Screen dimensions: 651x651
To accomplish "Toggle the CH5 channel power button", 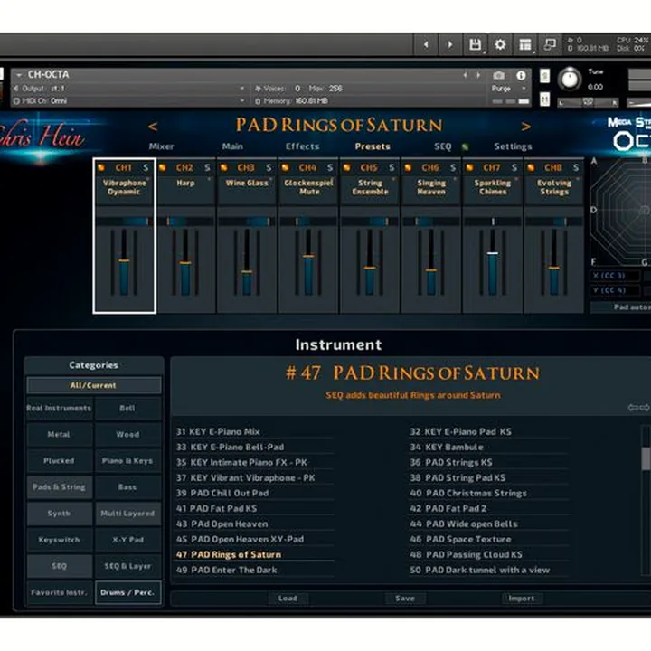I will [x=346, y=167].
